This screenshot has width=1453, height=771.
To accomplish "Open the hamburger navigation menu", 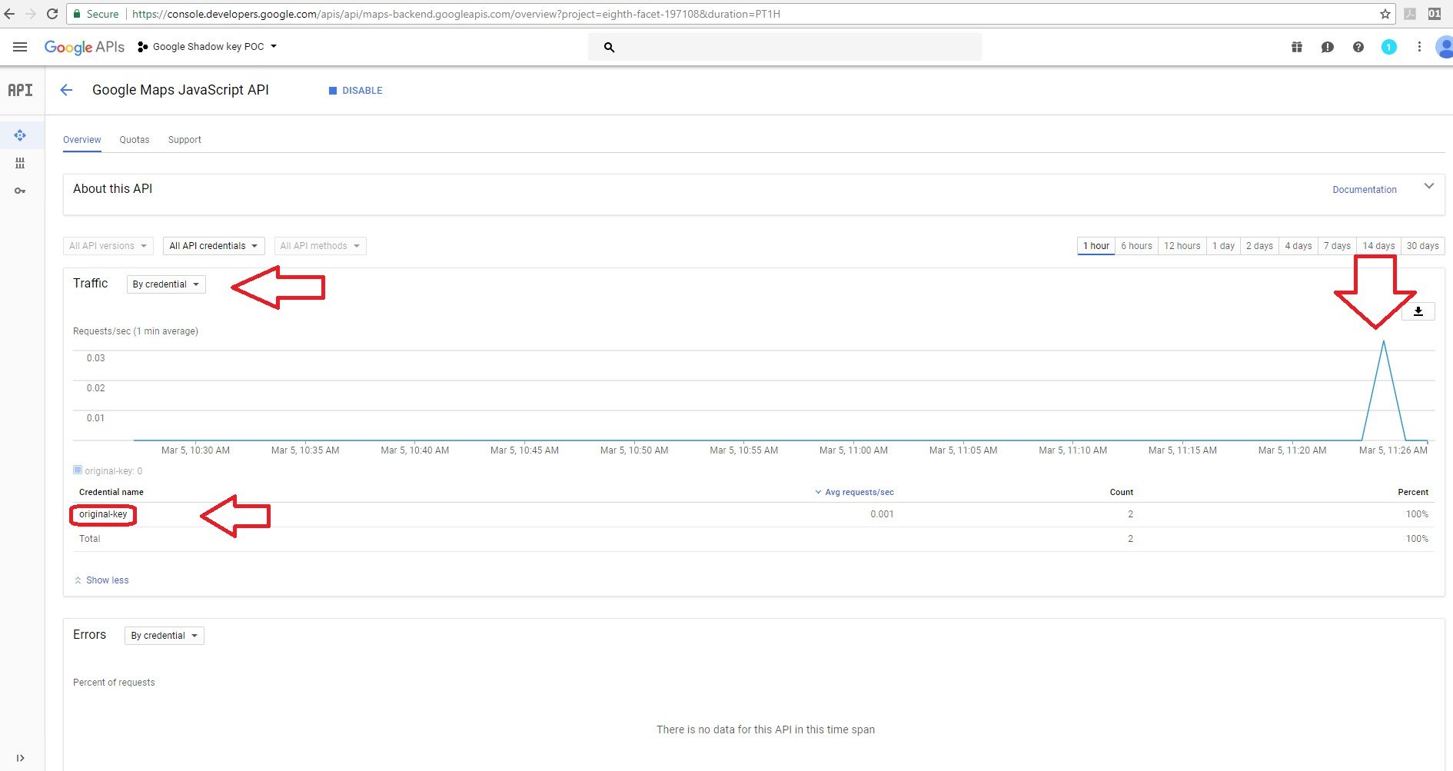I will coord(20,47).
